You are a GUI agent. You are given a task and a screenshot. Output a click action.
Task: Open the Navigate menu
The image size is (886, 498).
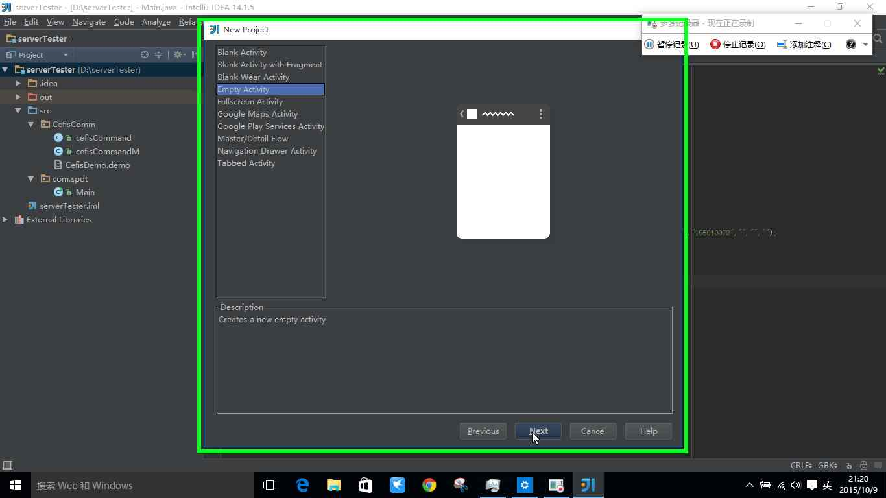click(x=89, y=21)
